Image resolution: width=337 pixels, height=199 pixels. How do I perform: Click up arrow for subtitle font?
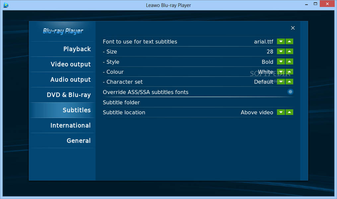point(289,41)
